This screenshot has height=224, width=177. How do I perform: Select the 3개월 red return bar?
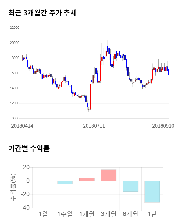point(109,175)
